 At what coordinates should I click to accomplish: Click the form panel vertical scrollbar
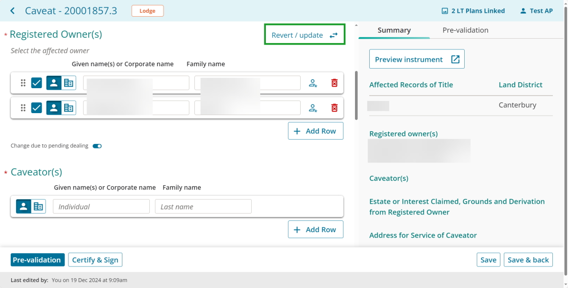click(356, 96)
